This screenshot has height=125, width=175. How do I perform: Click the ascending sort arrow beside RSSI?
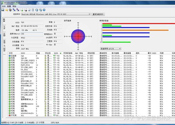(x=61, y=53)
